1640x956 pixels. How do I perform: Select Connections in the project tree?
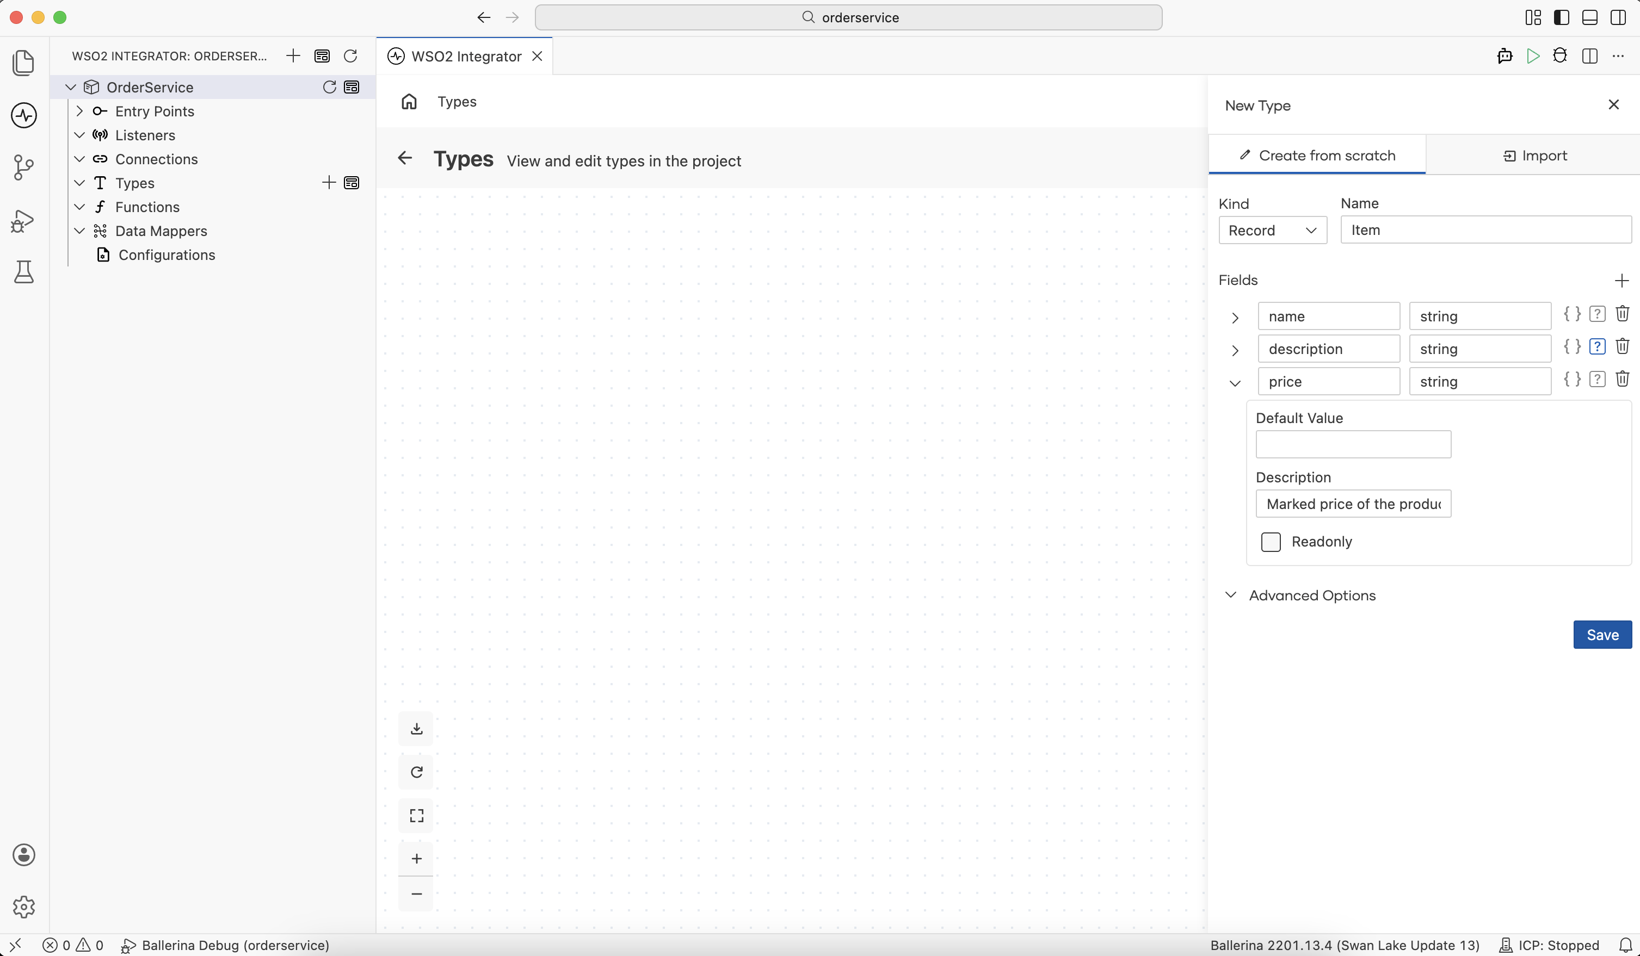(156, 159)
